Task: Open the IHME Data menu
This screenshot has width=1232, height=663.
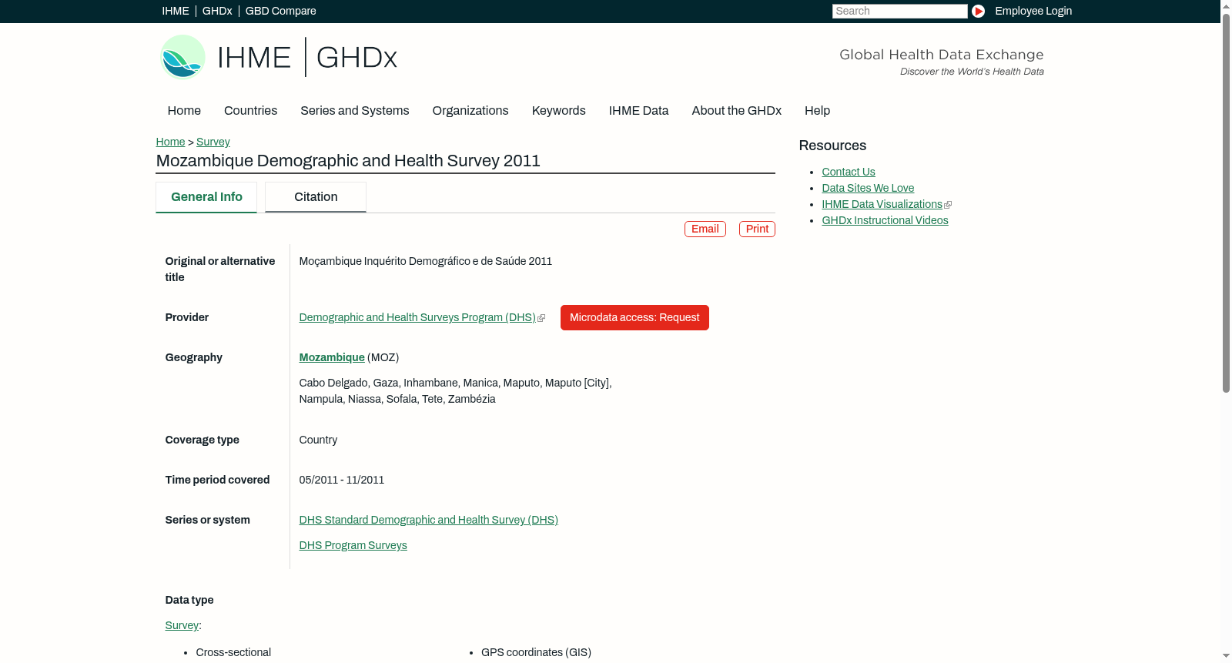Action: coord(638,110)
